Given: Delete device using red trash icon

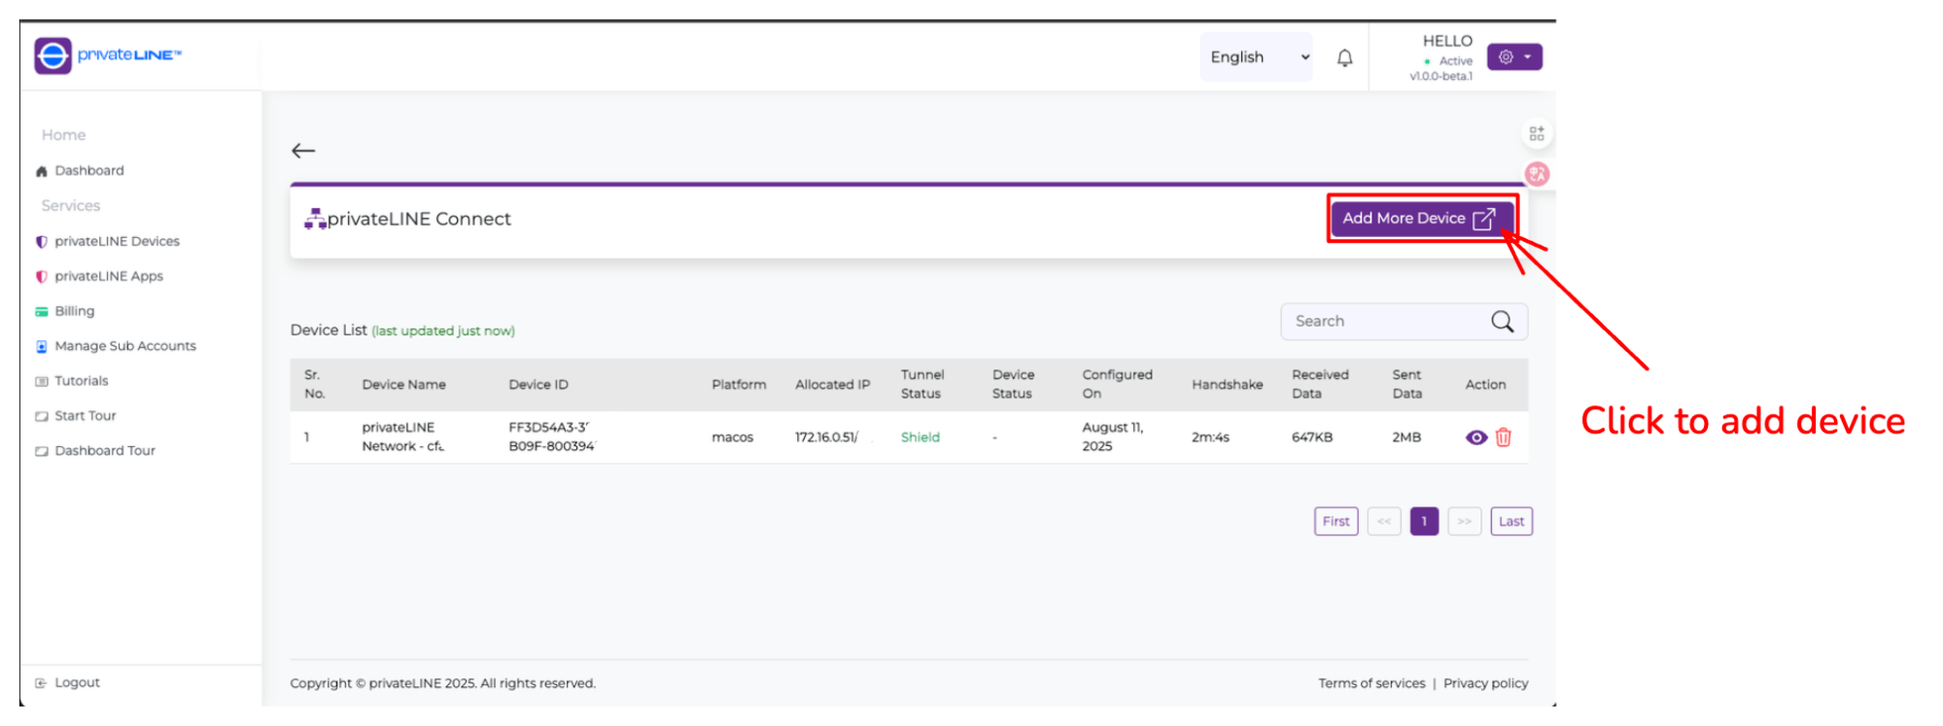Looking at the screenshot, I should (x=1504, y=437).
